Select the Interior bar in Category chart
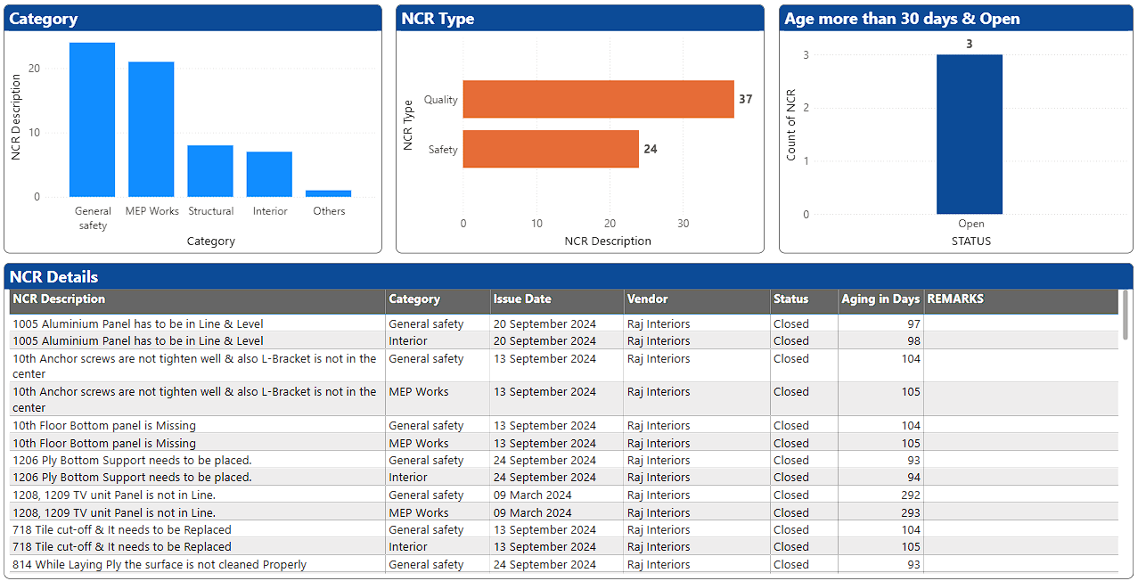 point(269,175)
